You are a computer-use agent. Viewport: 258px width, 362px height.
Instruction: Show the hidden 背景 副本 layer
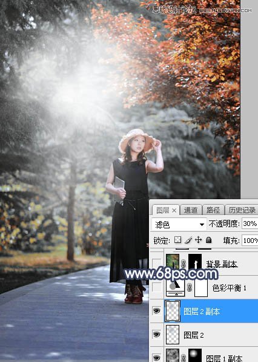(x=156, y=263)
